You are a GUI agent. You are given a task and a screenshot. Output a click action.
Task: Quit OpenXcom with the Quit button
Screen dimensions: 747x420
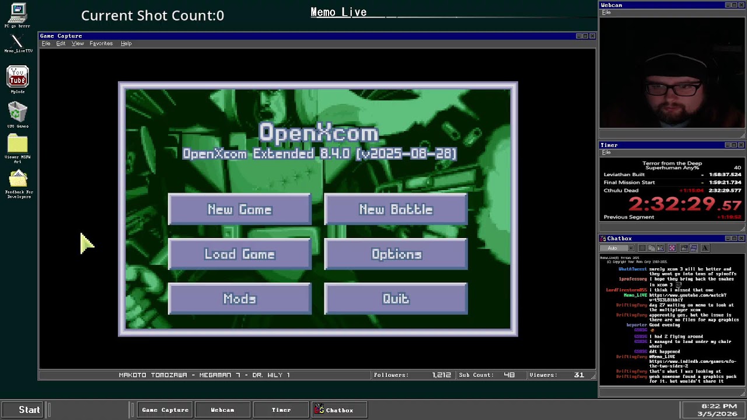click(x=396, y=299)
